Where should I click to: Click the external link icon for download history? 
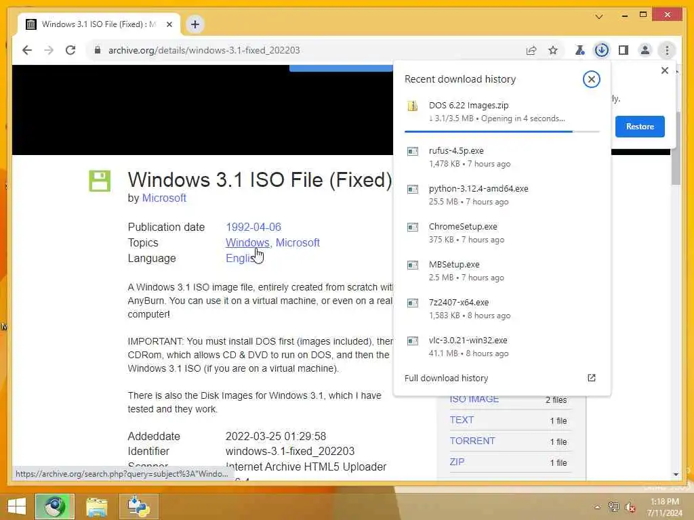pos(591,378)
